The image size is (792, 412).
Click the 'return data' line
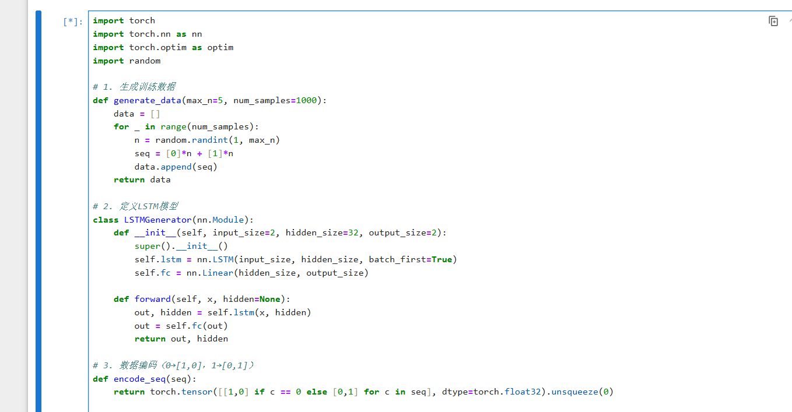(x=142, y=179)
